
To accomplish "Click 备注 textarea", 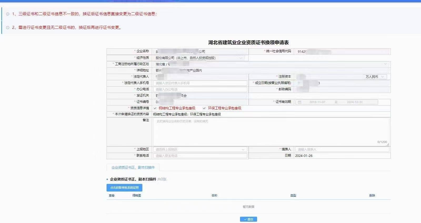I will (271, 132).
